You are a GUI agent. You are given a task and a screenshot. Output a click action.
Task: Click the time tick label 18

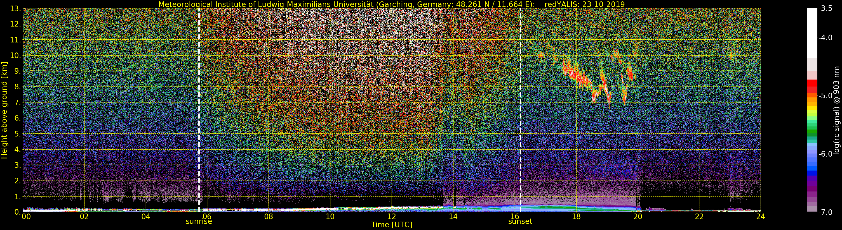pos(576,216)
